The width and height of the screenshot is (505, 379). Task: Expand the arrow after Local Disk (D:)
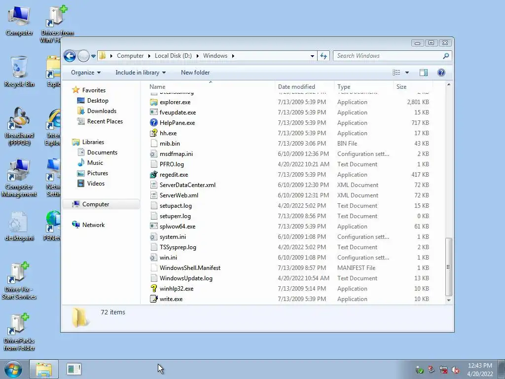197,56
